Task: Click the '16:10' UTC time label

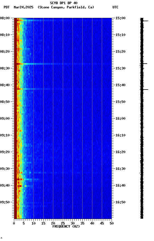Action: [x=121, y=135]
